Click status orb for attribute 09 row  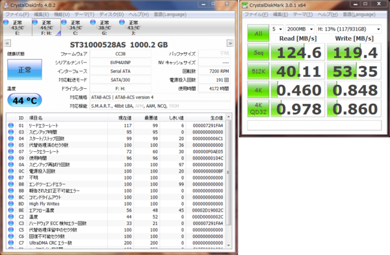point(11,158)
